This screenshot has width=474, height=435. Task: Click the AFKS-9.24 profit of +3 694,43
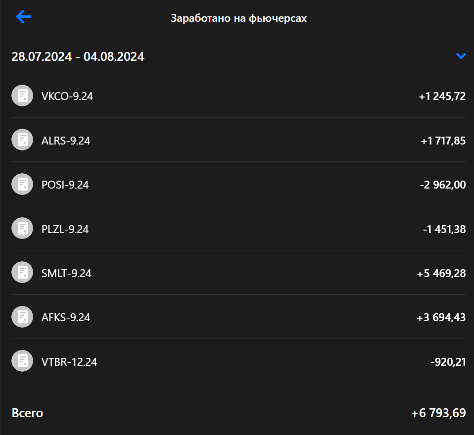pos(441,317)
